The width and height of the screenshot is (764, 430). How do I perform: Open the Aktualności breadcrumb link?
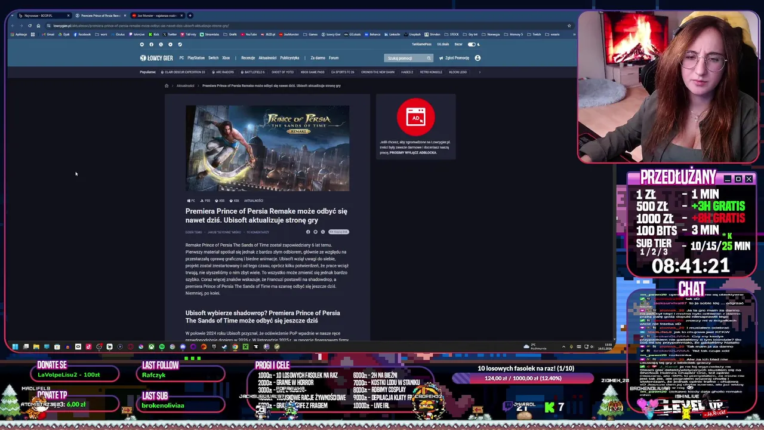tap(185, 86)
